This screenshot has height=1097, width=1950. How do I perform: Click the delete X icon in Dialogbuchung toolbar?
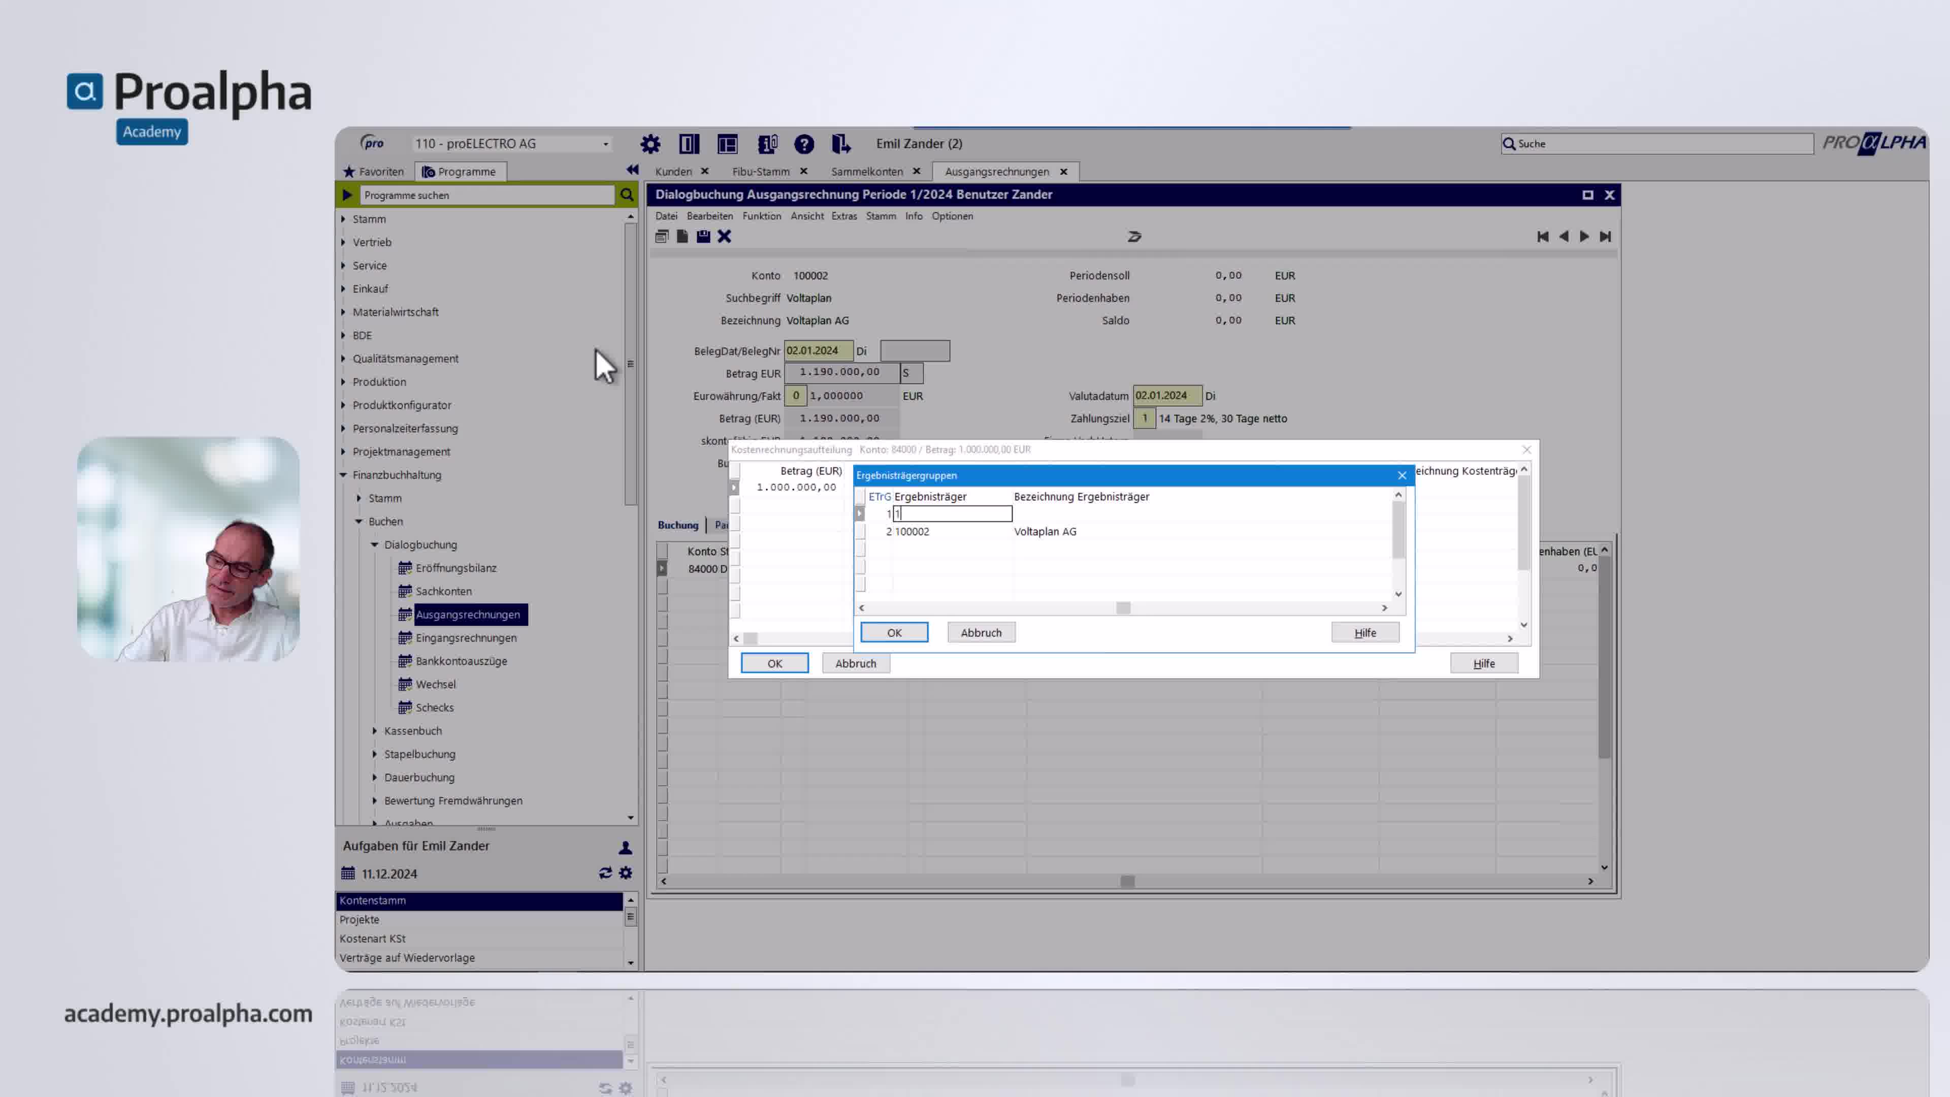[x=725, y=236]
